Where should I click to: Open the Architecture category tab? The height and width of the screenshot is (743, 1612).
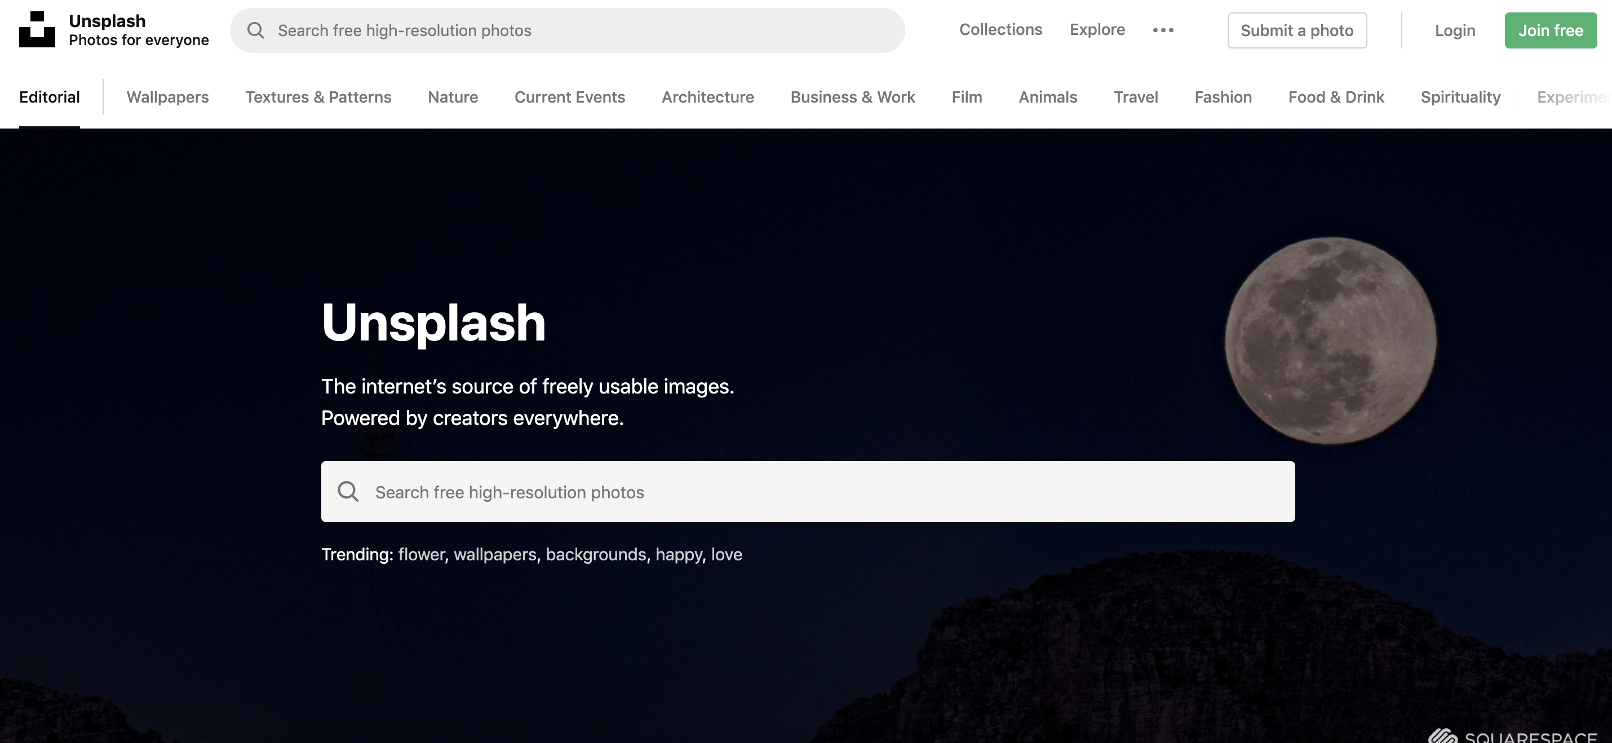pos(707,97)
